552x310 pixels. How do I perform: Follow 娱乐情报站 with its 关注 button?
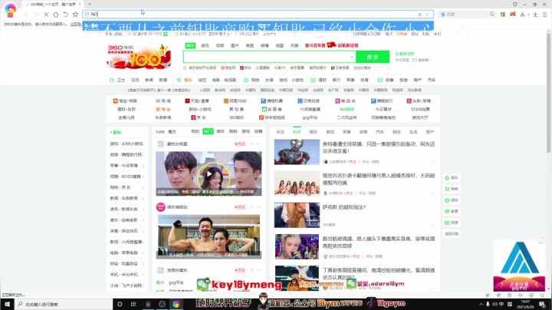tap(239, 207)
